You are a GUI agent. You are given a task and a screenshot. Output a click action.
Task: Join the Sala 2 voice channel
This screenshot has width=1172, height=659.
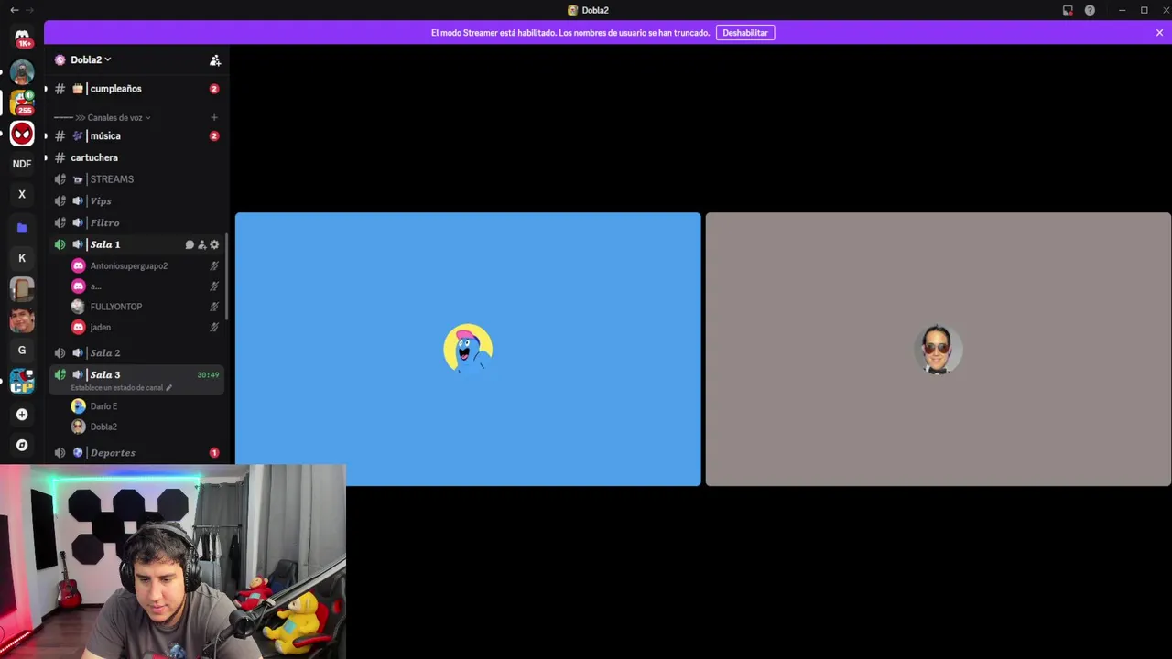point(136,353)
